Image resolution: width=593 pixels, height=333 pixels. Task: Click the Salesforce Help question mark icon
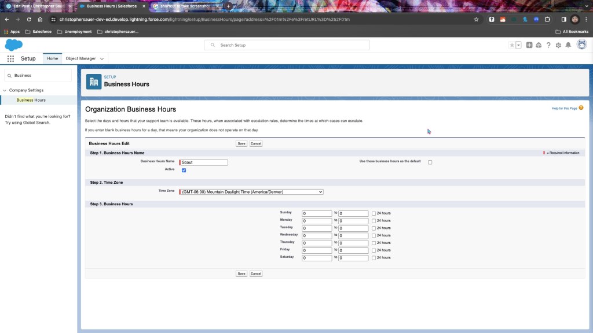(548, 45)
